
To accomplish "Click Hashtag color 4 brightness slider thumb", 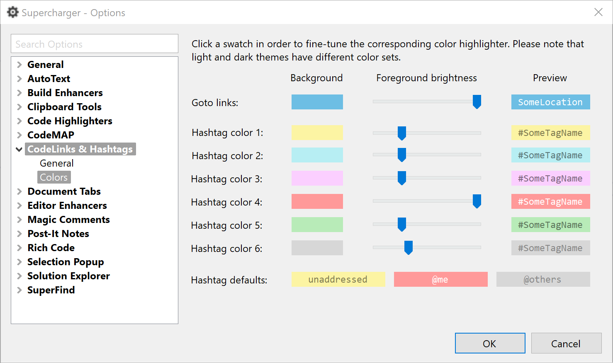I will (x=477, y=201).
